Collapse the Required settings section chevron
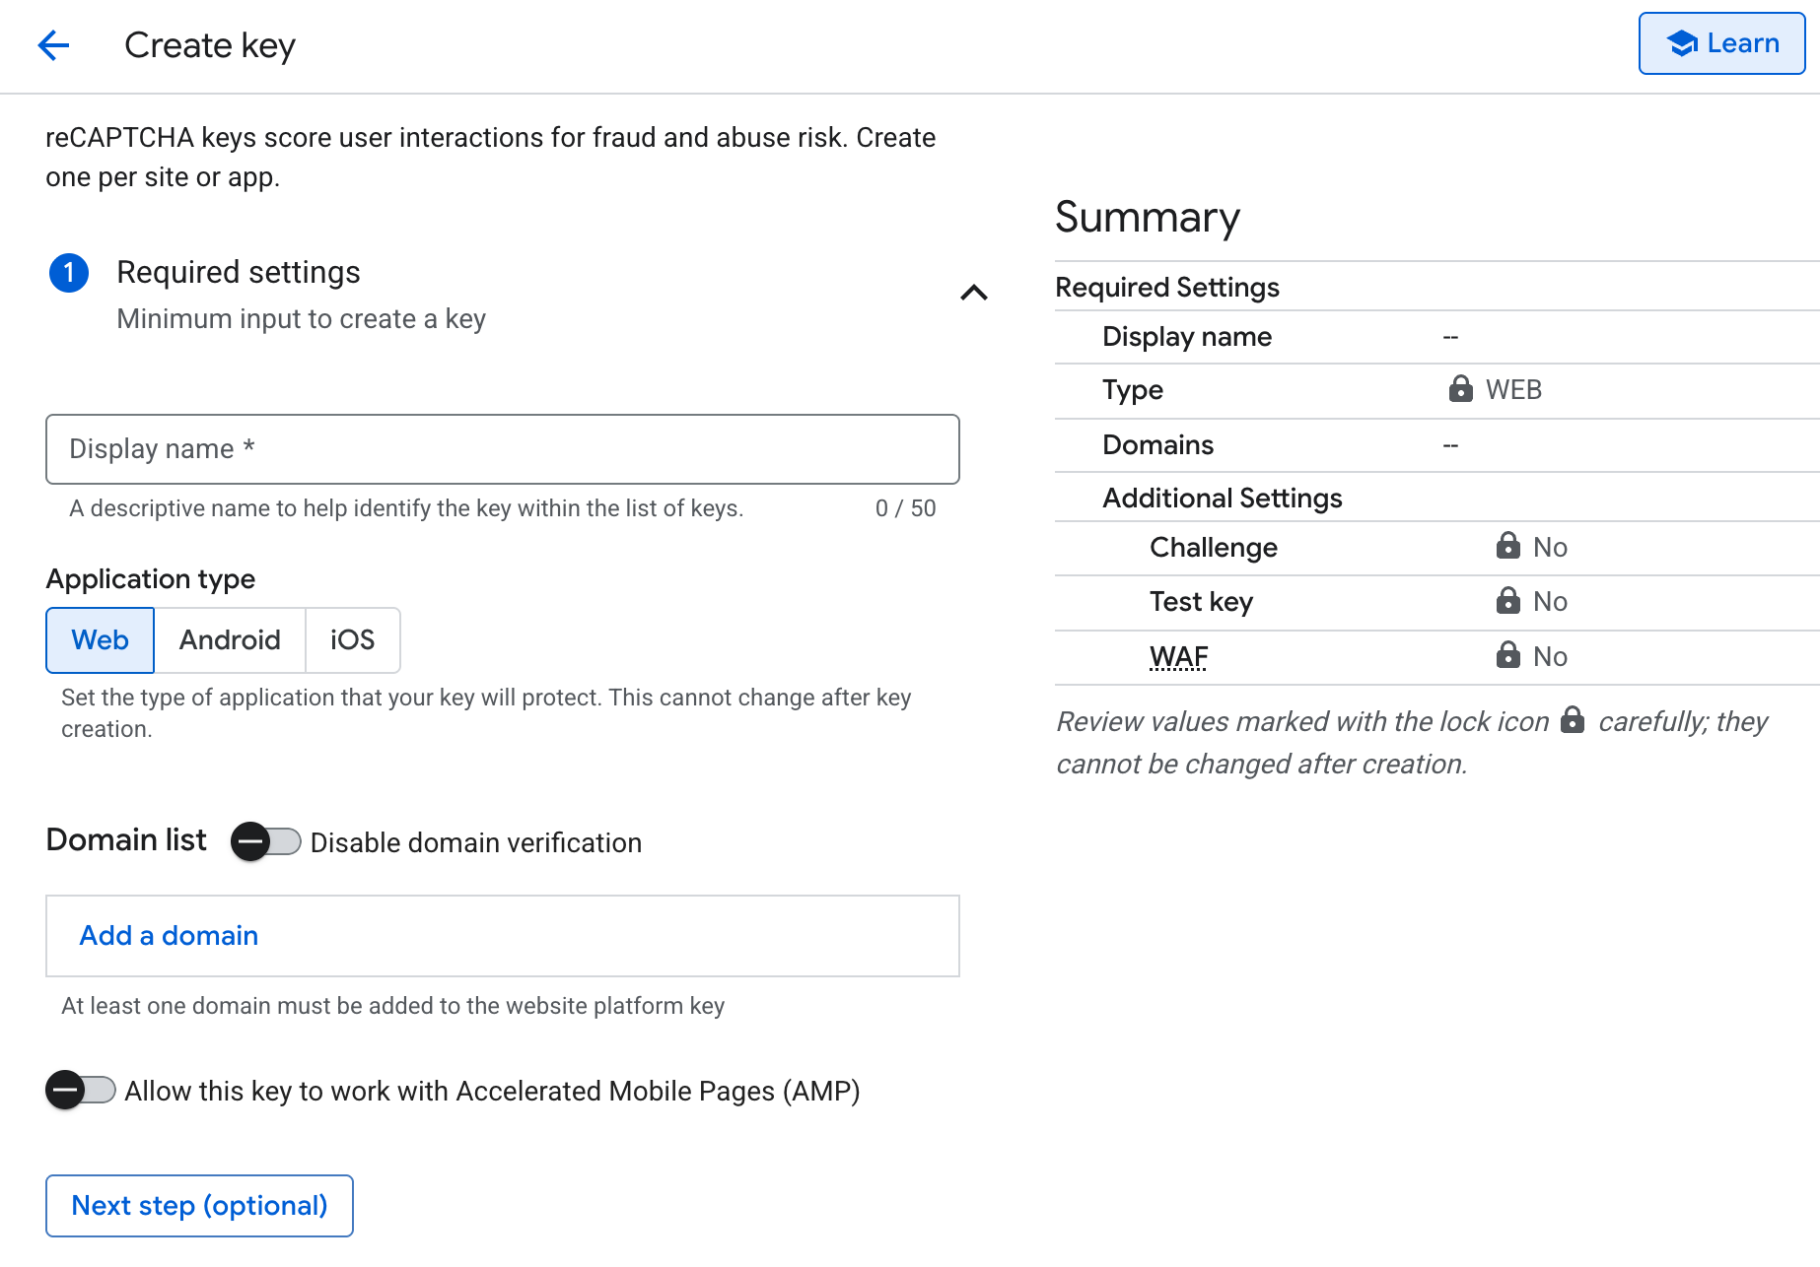Image resolution: width=1820 pixels, height=1267 pixels. tap(973, 293)
